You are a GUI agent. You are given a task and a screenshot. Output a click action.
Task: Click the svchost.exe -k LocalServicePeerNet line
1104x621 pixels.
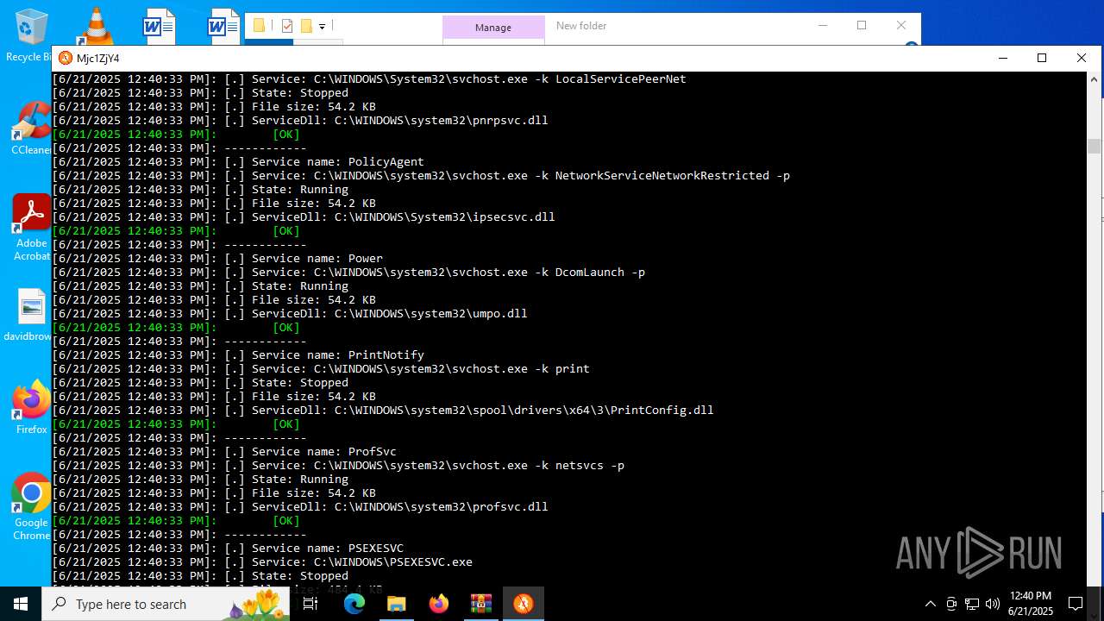pyautogui.click(x=369, y=78)
